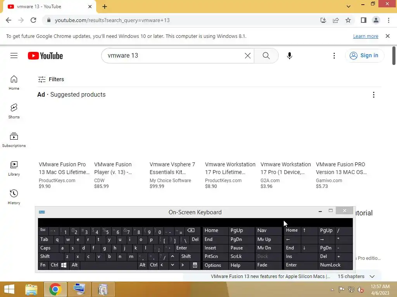This screenshot has width=397, height=297.
Task: Click Mv Dn on On-Screen Keyboard
Action: pyautogui.click(x=268, y=248)
